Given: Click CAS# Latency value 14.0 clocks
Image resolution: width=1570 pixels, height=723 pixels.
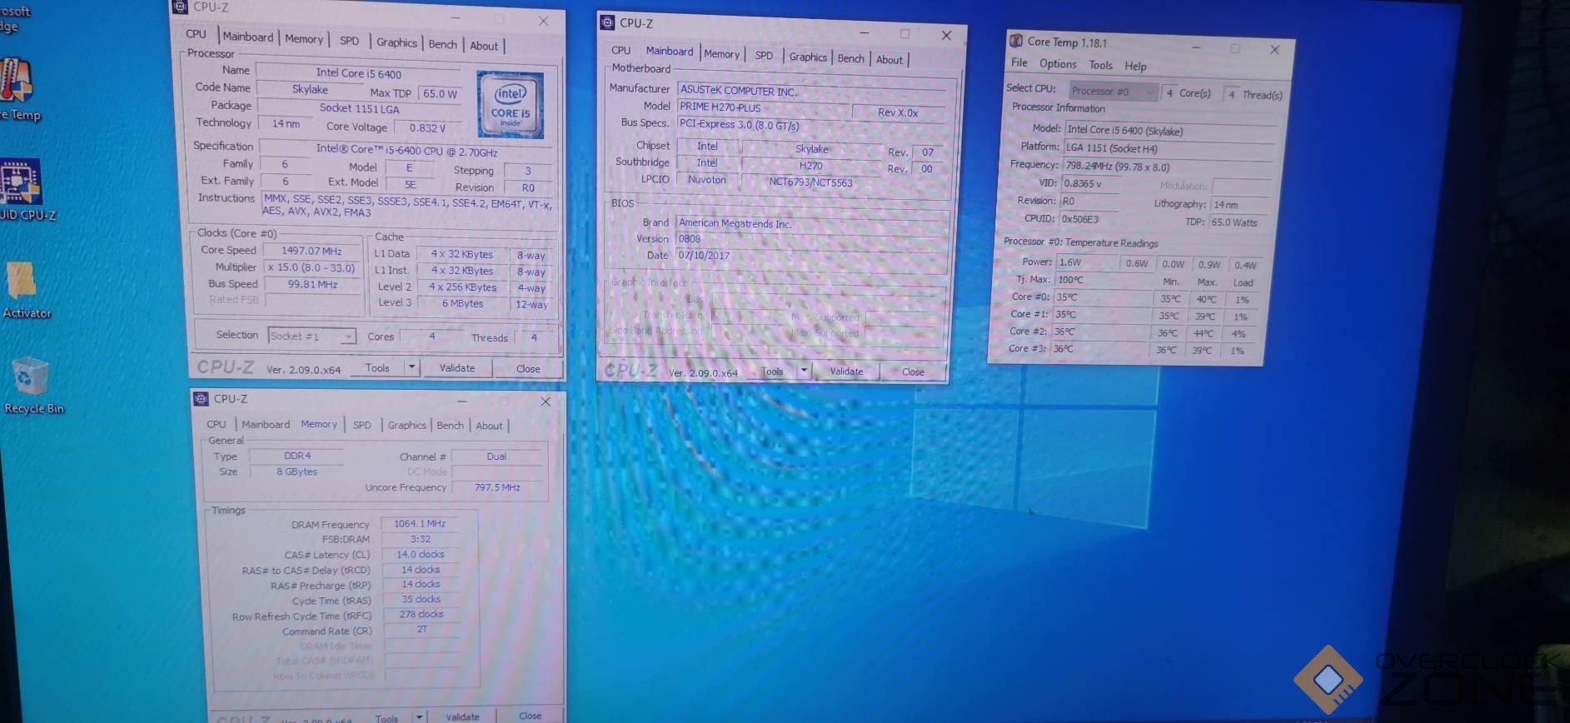Looking at the screenshot, I should (x=420, y=554).
